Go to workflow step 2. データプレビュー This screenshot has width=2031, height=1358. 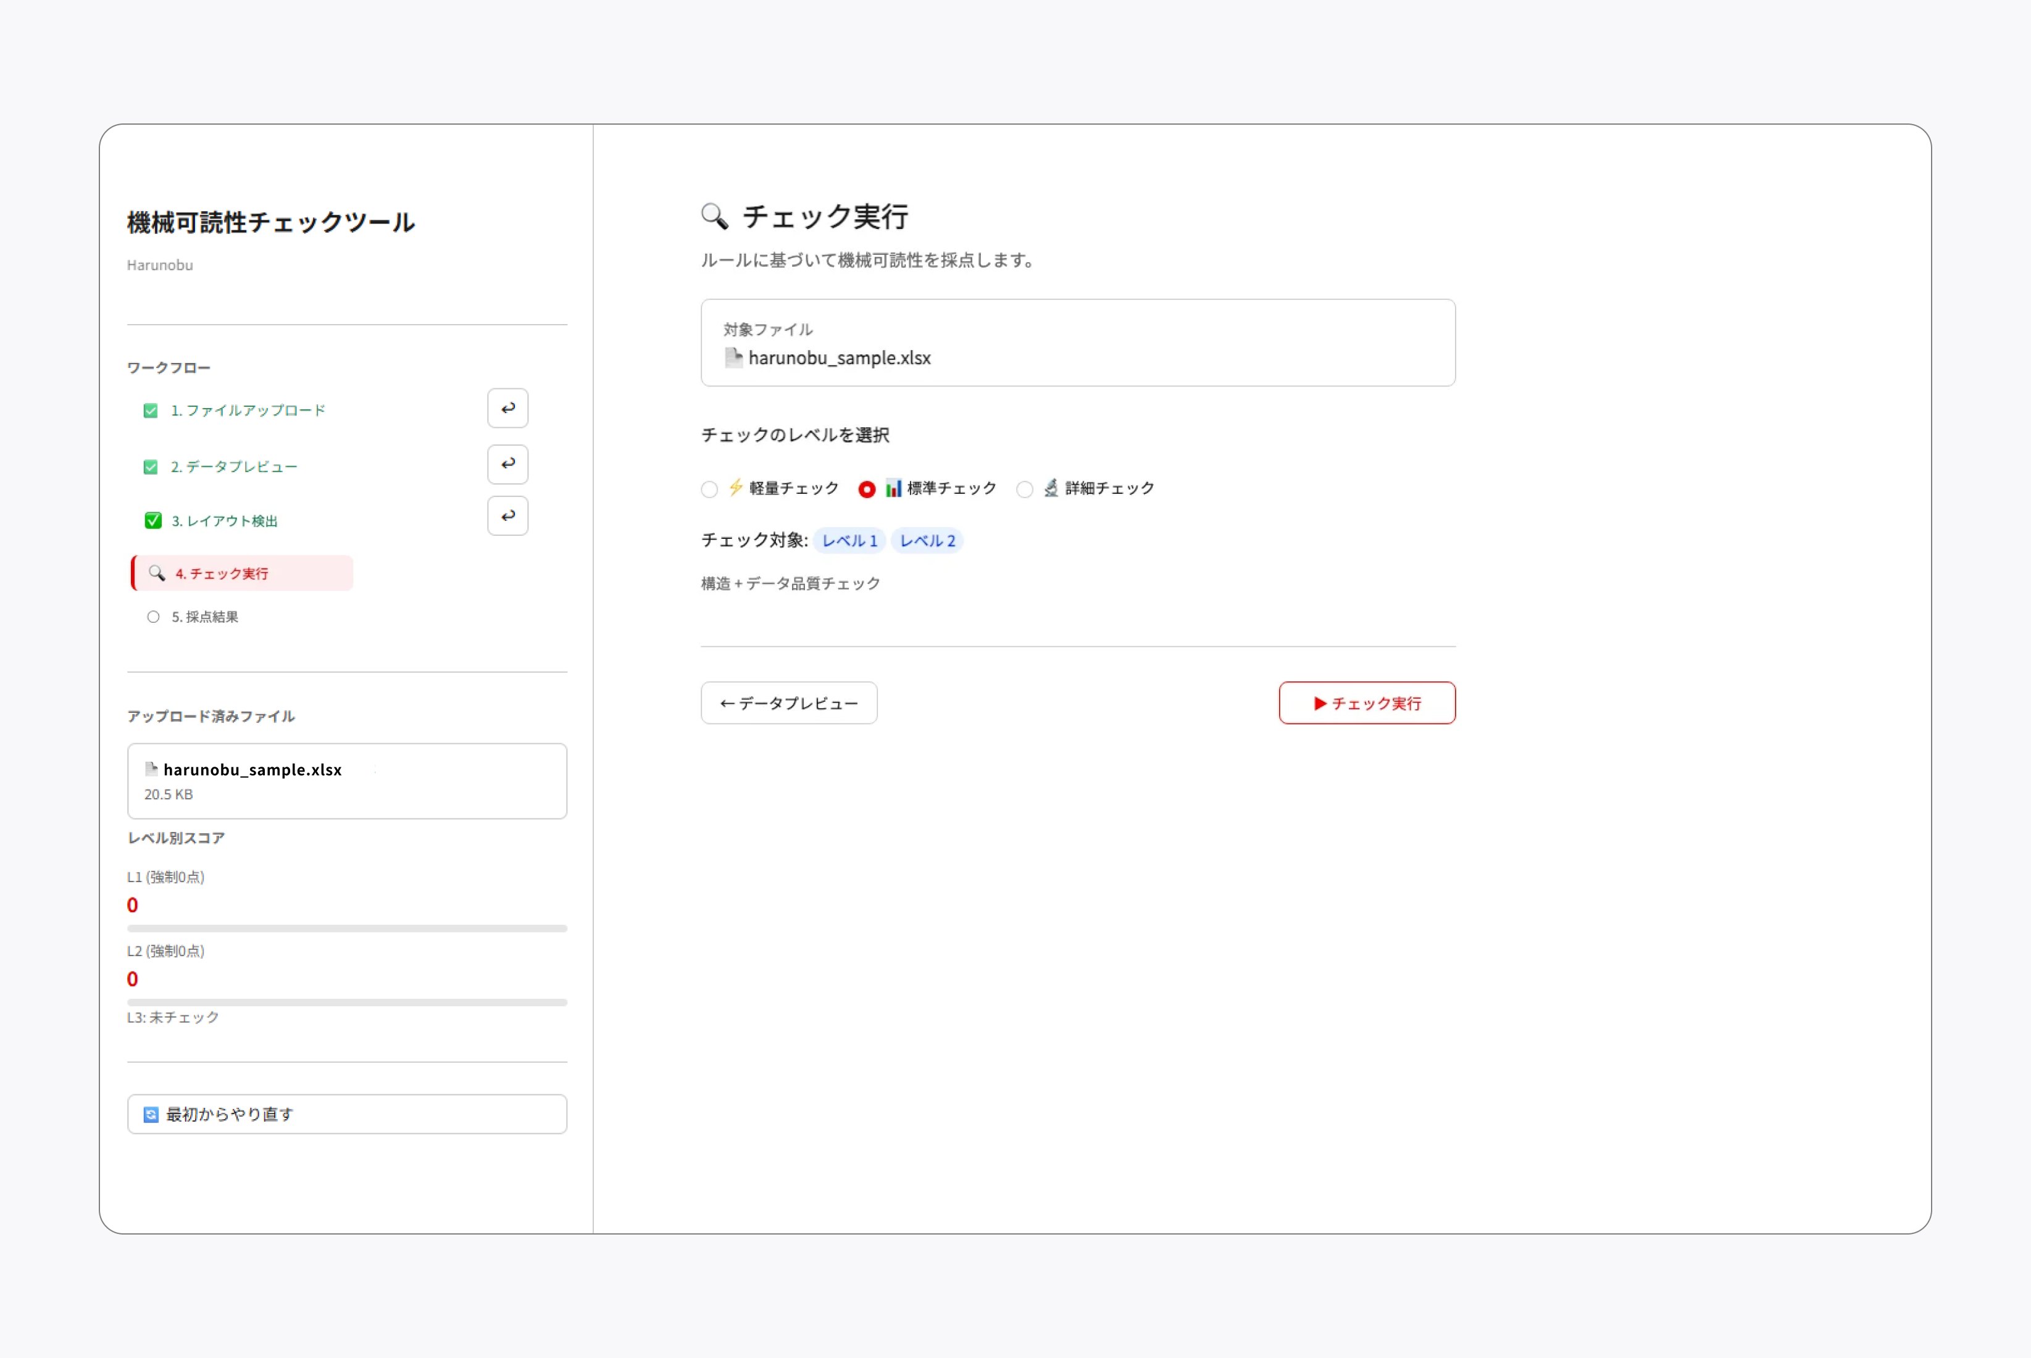click(x=234, y=467)
